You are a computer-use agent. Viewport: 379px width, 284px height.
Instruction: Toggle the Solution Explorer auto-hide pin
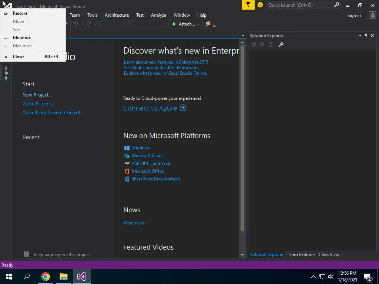coord(366,35)
